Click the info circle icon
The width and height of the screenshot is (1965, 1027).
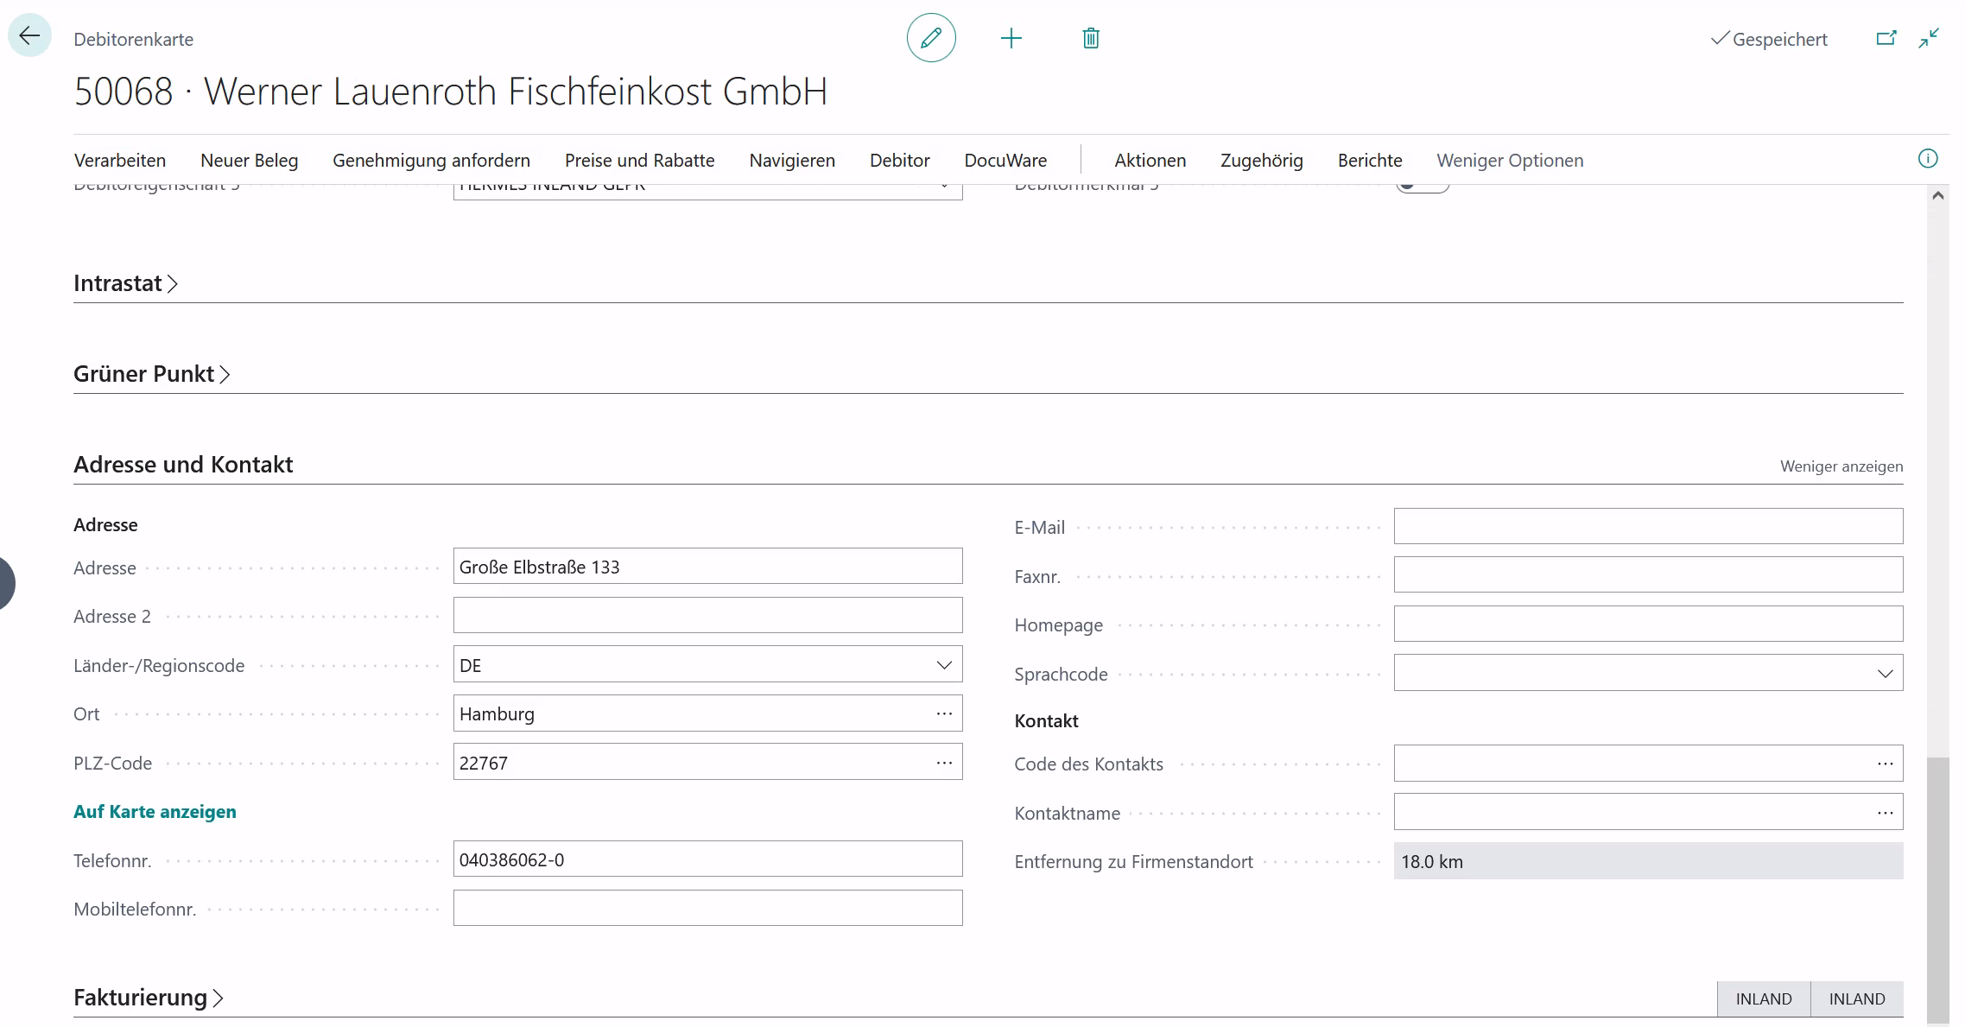pos(1927,159)
